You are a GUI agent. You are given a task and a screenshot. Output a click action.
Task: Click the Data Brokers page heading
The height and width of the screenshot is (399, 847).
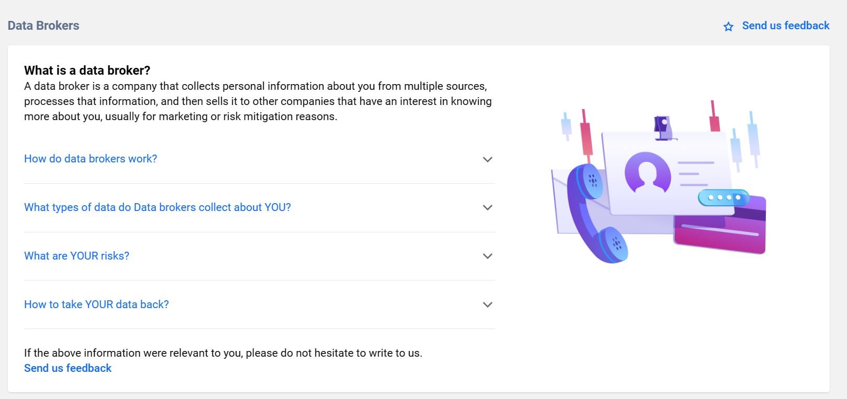pos(43,26)
